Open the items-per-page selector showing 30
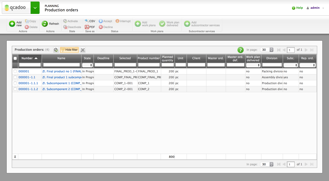This screenshot has width=329, height=181. click(267, 50)
